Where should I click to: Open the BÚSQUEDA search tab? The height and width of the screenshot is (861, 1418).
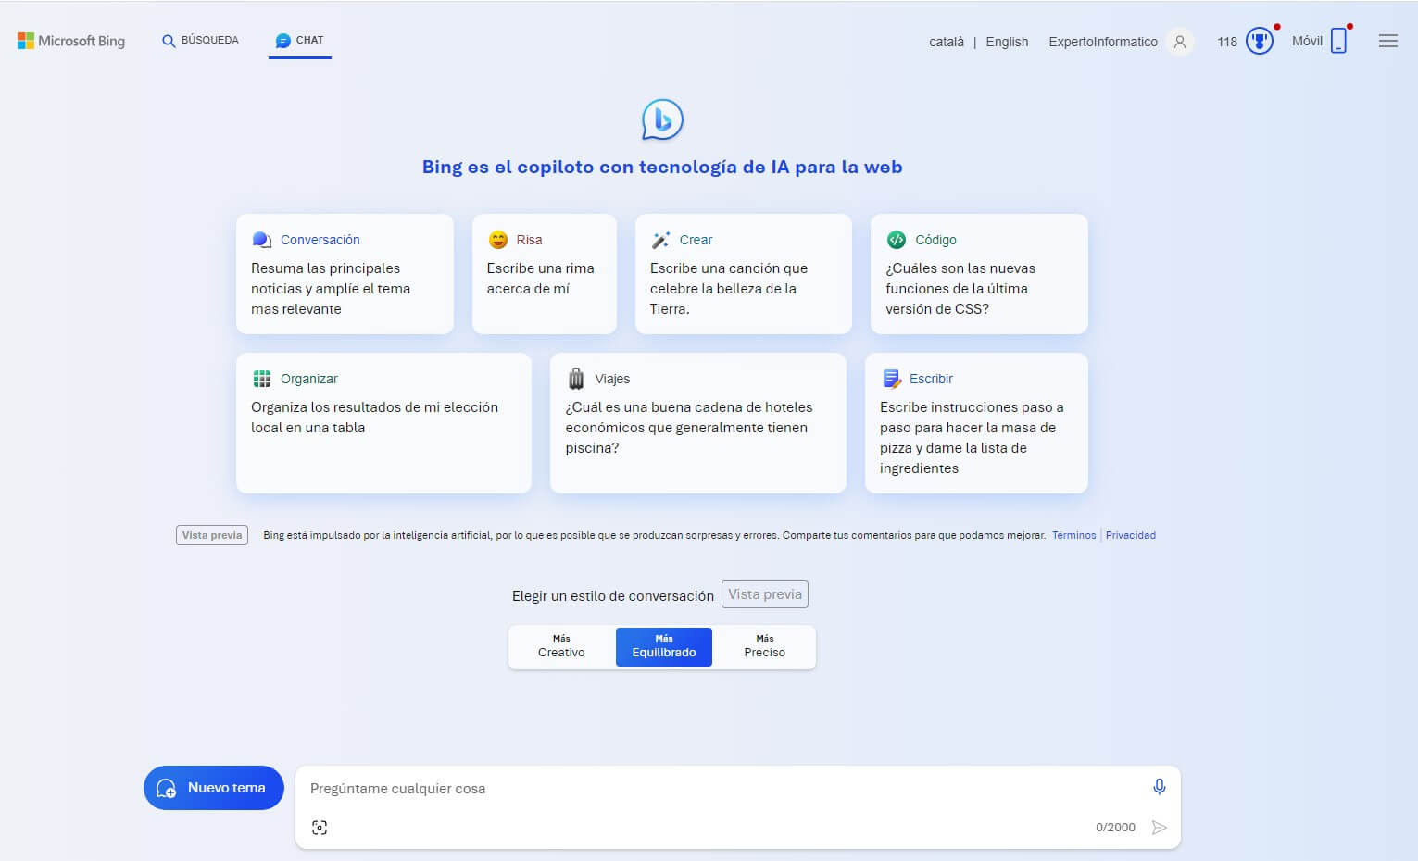201,41
